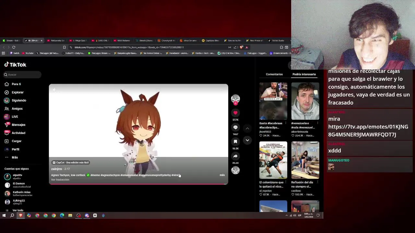
Task: Open '#venezuelava' video thumbnail
Action: [305, 101]
